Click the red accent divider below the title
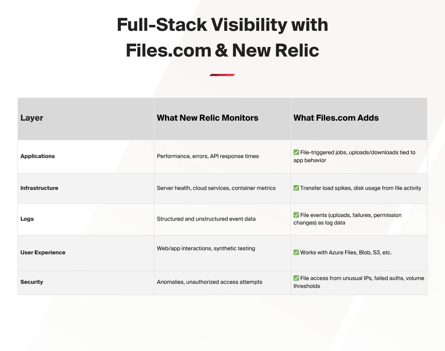 coord(222,75)
